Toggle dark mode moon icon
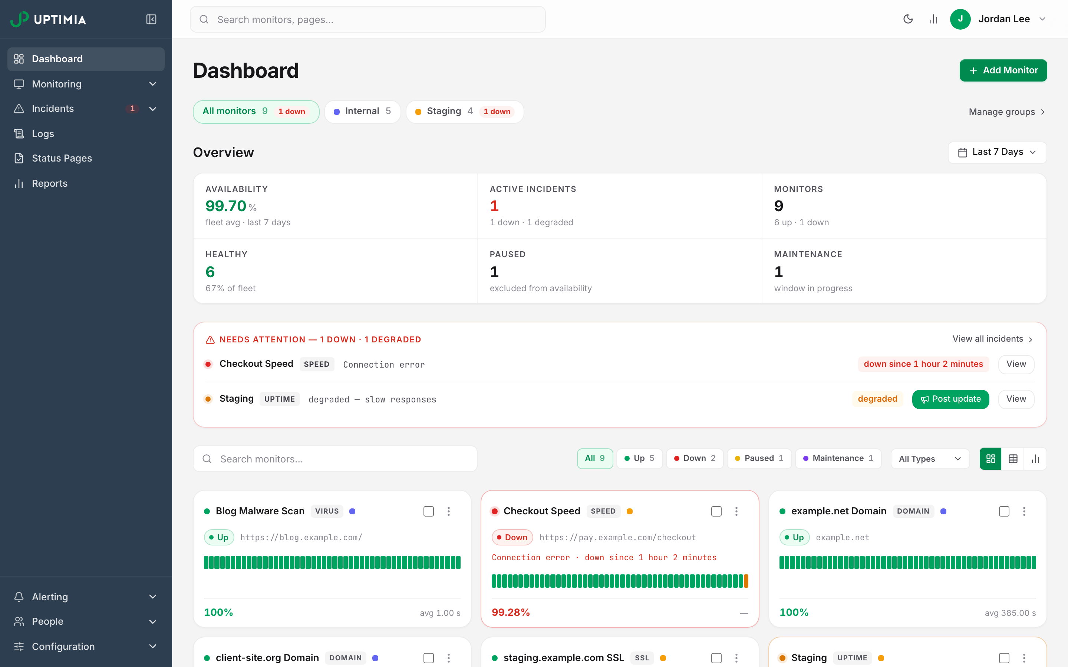Image resolution: width=1068 pixels, height=667 pixels. pyautogui.click(x=908, y=19)
